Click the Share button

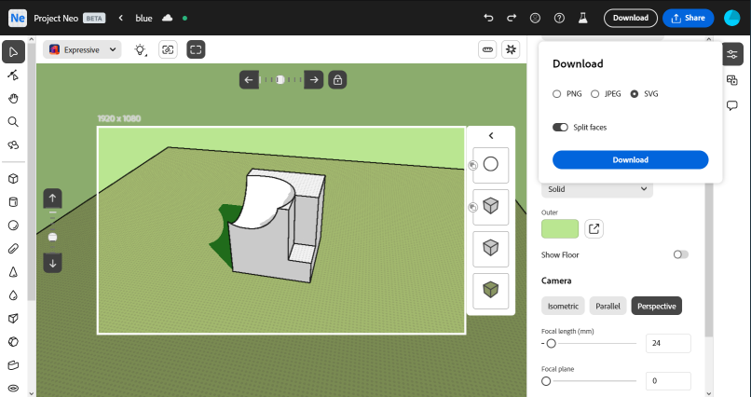tap(688, 18)
